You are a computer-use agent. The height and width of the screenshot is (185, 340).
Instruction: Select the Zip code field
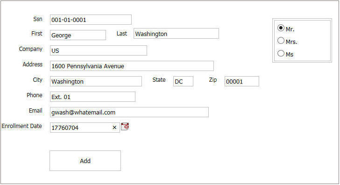(x=242, y=81)
